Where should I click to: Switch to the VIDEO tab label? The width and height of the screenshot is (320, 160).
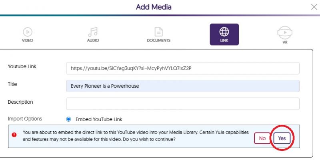pyautogui.click(x=27, y=41)
